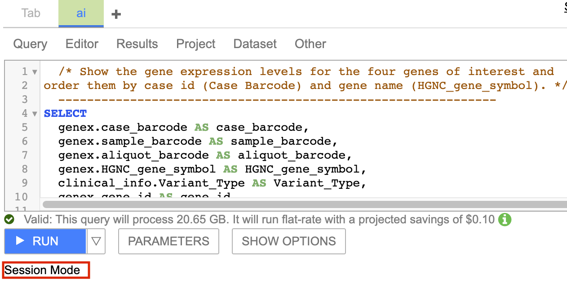567x284 pixels.
Task: Open the Editor menu
Action: pos(82,44)
